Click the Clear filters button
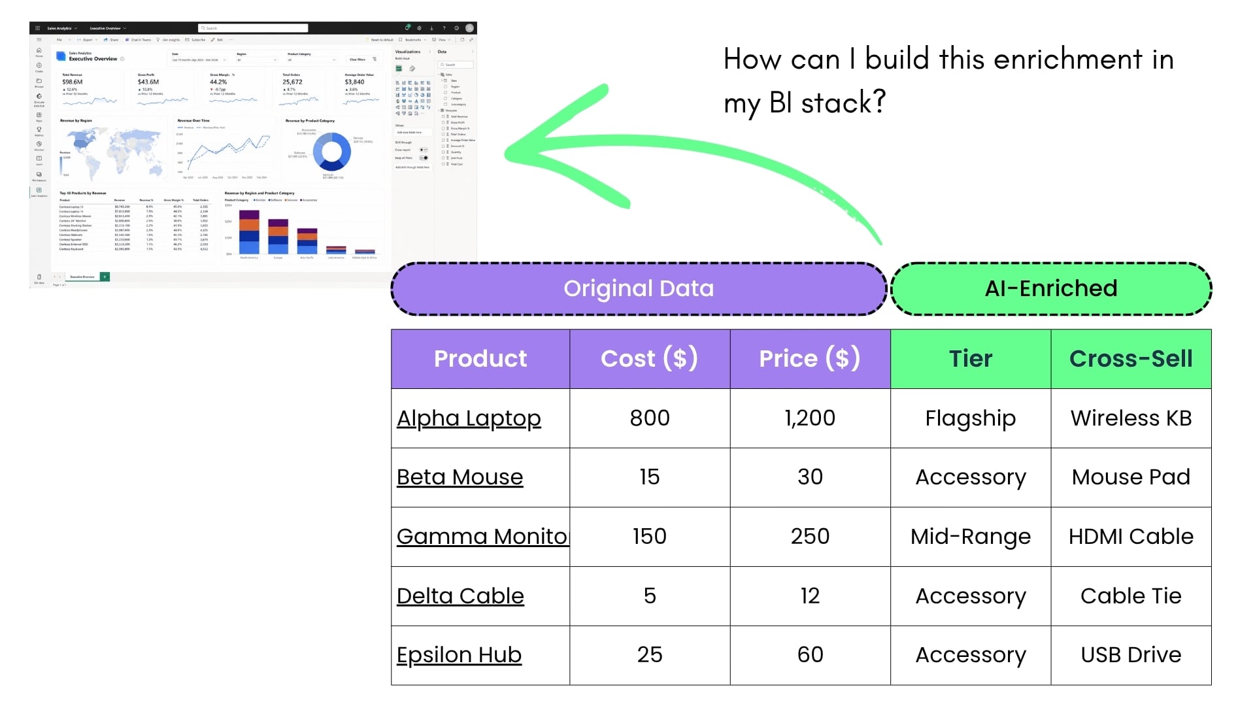The height and width of the screenshot is (706, 1255). 358,59
